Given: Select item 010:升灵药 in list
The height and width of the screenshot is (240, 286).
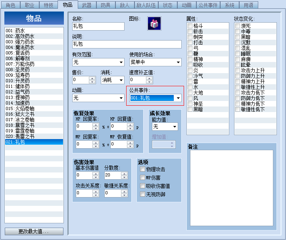Looking at the screenshot, I should [34, 81].
